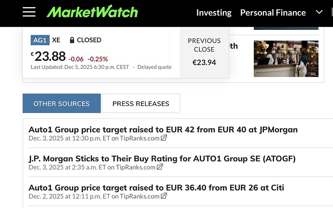The height and width of the screenshot is (208, 333).
Task: Click the lock icon beside CLOSED
Action: [72, 40]
